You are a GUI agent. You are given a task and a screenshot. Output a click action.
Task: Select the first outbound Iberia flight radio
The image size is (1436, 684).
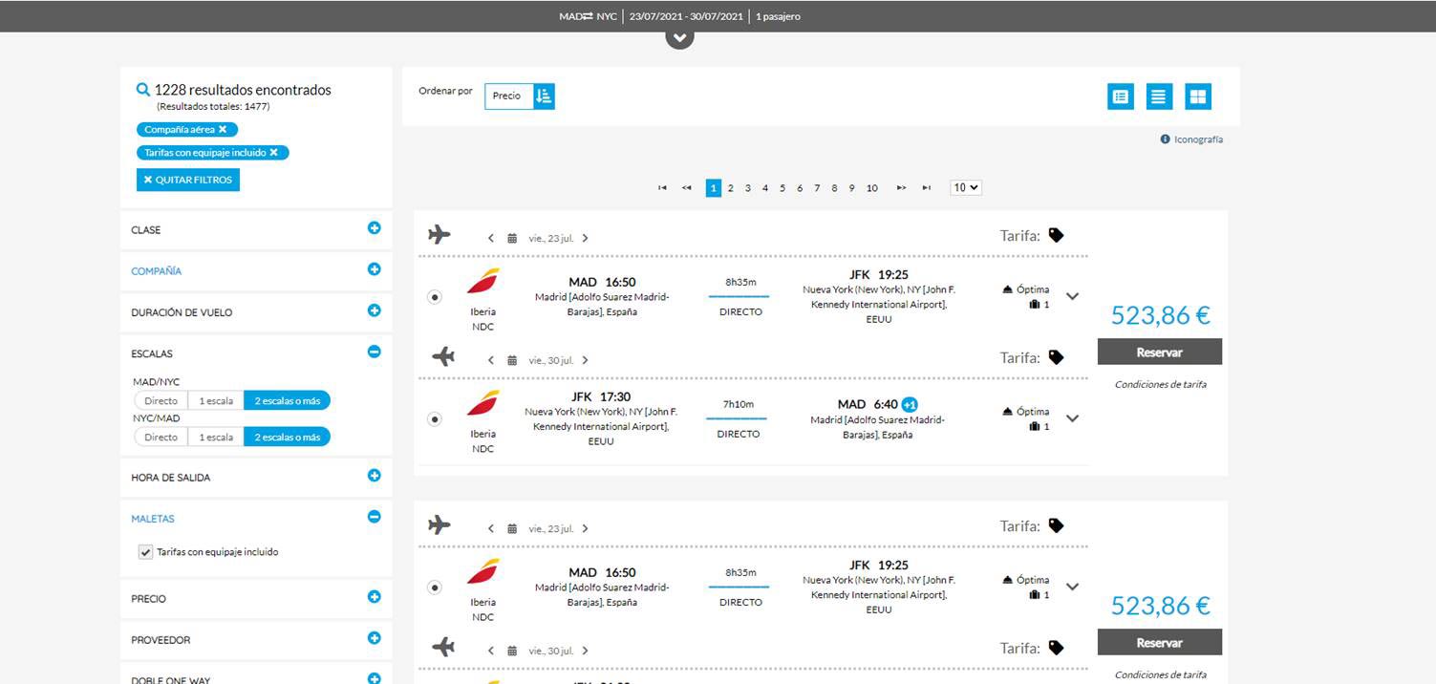point(435,297)
